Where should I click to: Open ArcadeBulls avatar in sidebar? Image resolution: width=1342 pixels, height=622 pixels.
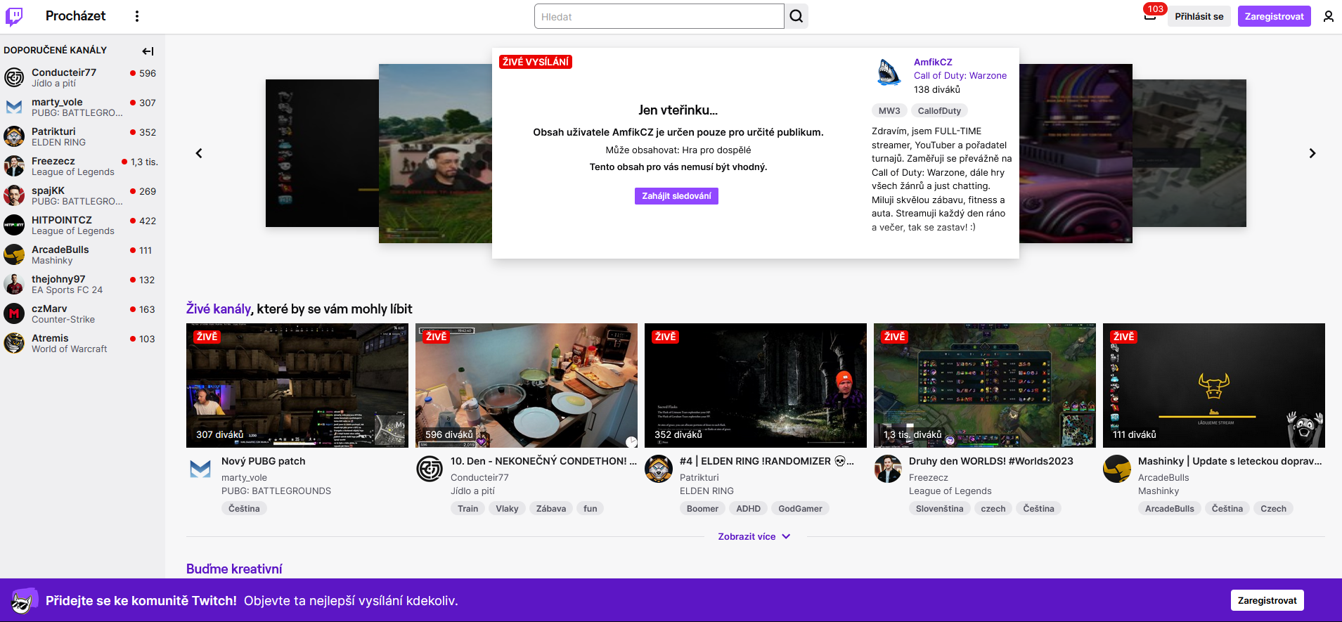tap(14, 254)
